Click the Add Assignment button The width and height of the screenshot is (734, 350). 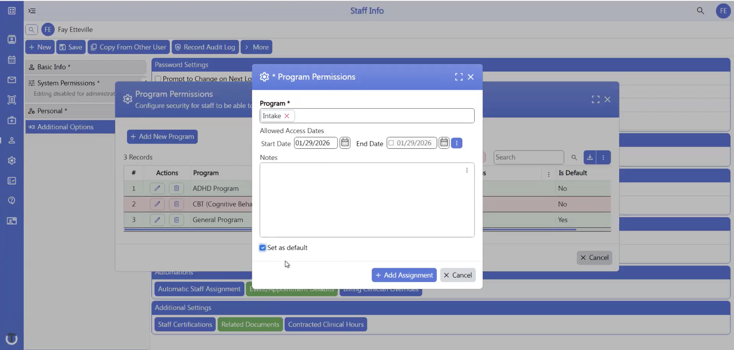click(x=404, y=275)
